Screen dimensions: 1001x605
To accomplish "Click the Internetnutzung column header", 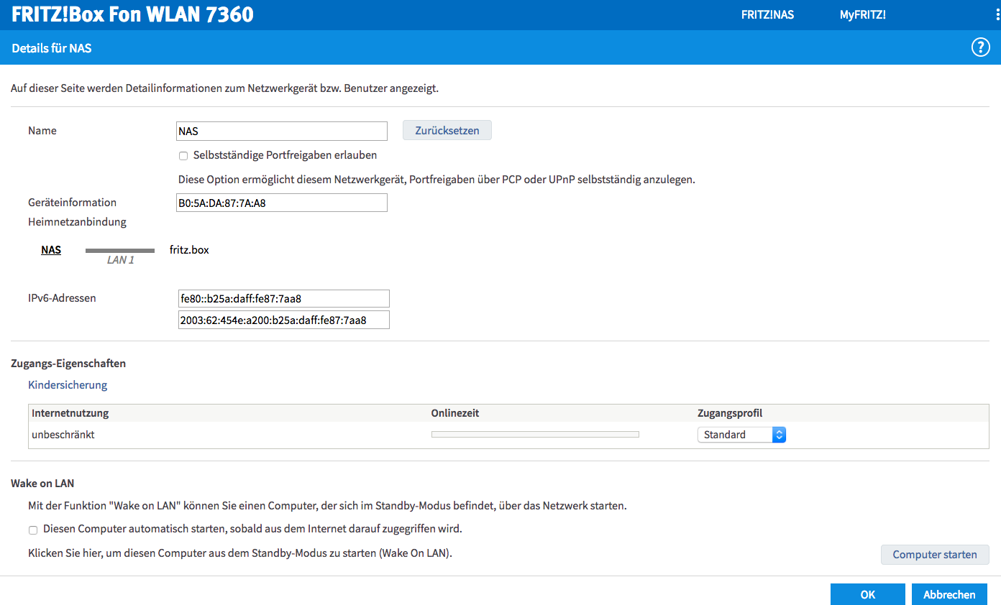I will click(70, 413).
